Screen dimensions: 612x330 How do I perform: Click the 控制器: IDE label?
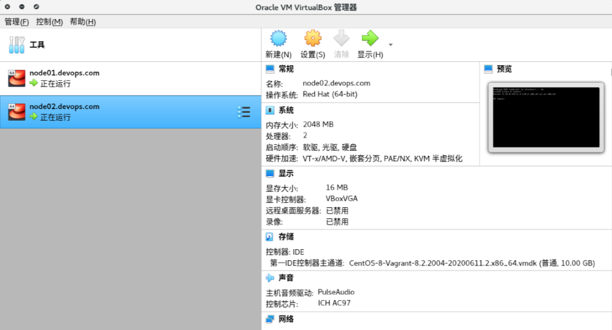click(285, 252)
